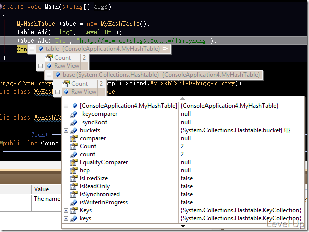Viewport: 309px width, 232px height.
Task: Pin the table datatip to source
Action: click(165, 48)
